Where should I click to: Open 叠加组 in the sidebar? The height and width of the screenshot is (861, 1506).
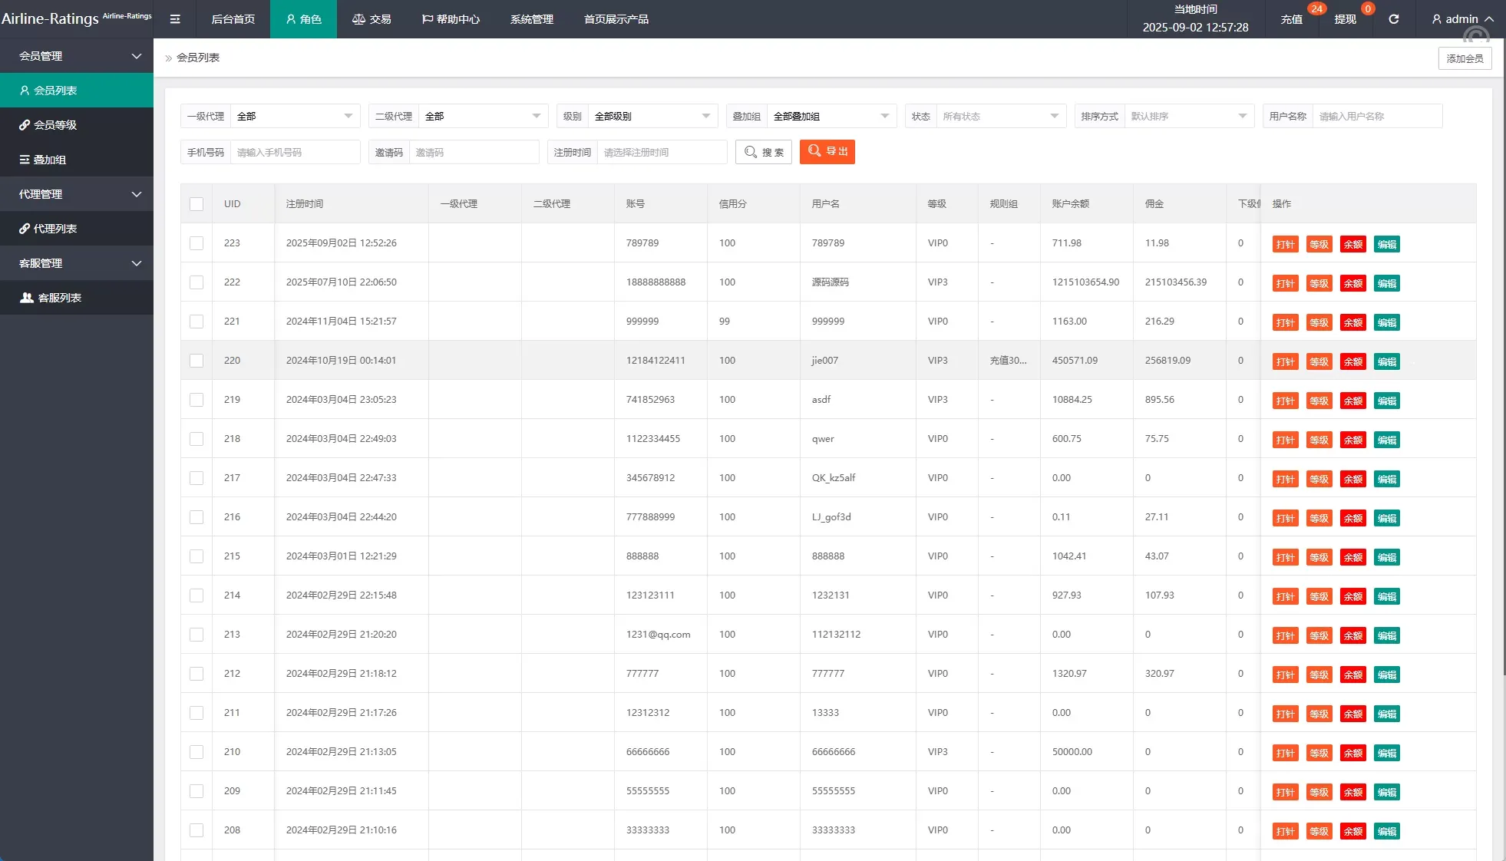(x=50, y=160)
